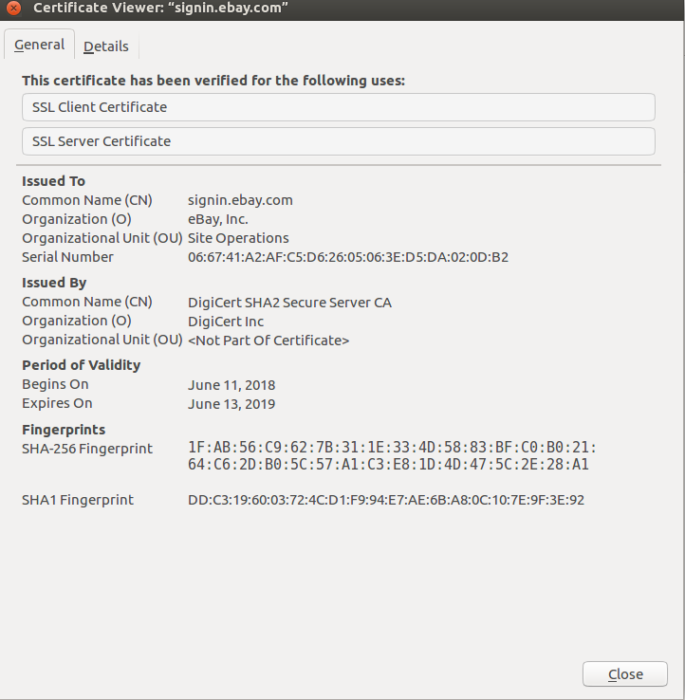
Task: Click the SHA1 fingerprint value starting DD:C3
Action: pyautogui.click(x=386, y=500)
